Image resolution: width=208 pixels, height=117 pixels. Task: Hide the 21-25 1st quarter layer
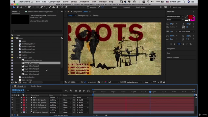point(12,108)
